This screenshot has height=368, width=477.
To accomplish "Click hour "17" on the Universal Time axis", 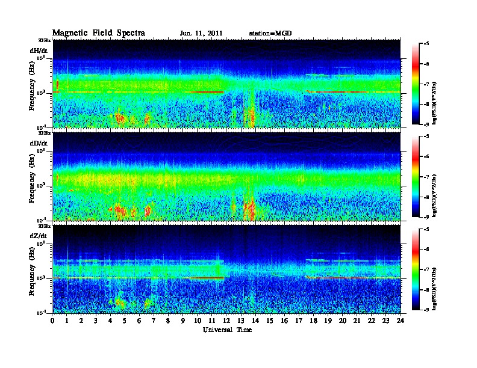I will coord(299,321).
